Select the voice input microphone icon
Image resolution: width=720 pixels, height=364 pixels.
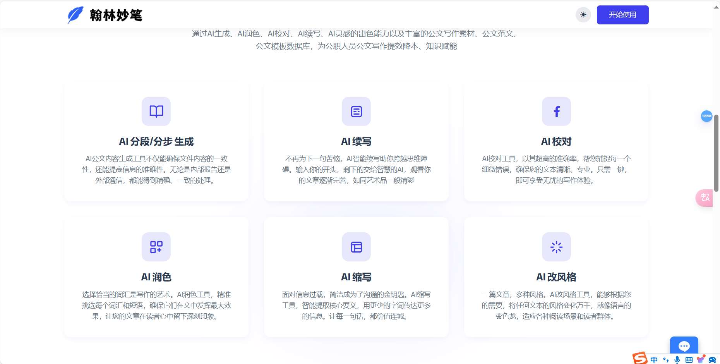coord(677,359)
